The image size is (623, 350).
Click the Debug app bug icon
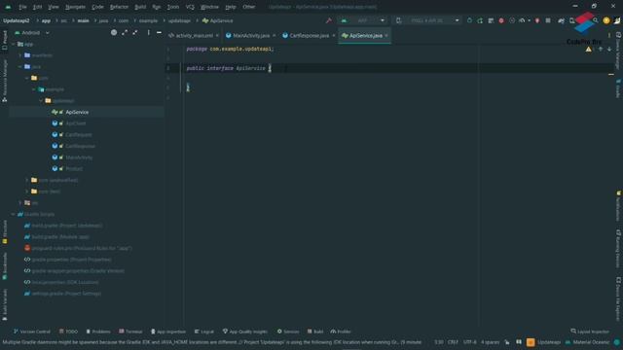point(501,20)
